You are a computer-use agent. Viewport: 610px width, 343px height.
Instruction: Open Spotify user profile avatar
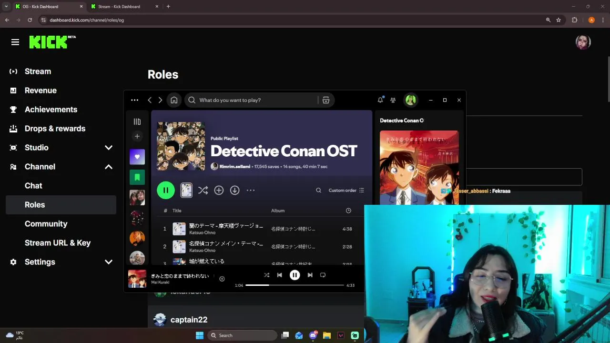pos(411,100)
